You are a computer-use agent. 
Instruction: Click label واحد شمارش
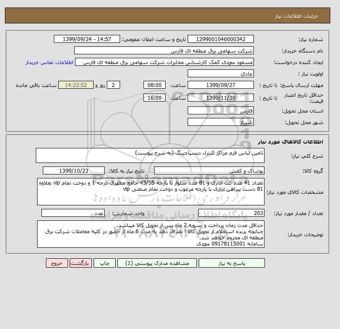[128, 214]
